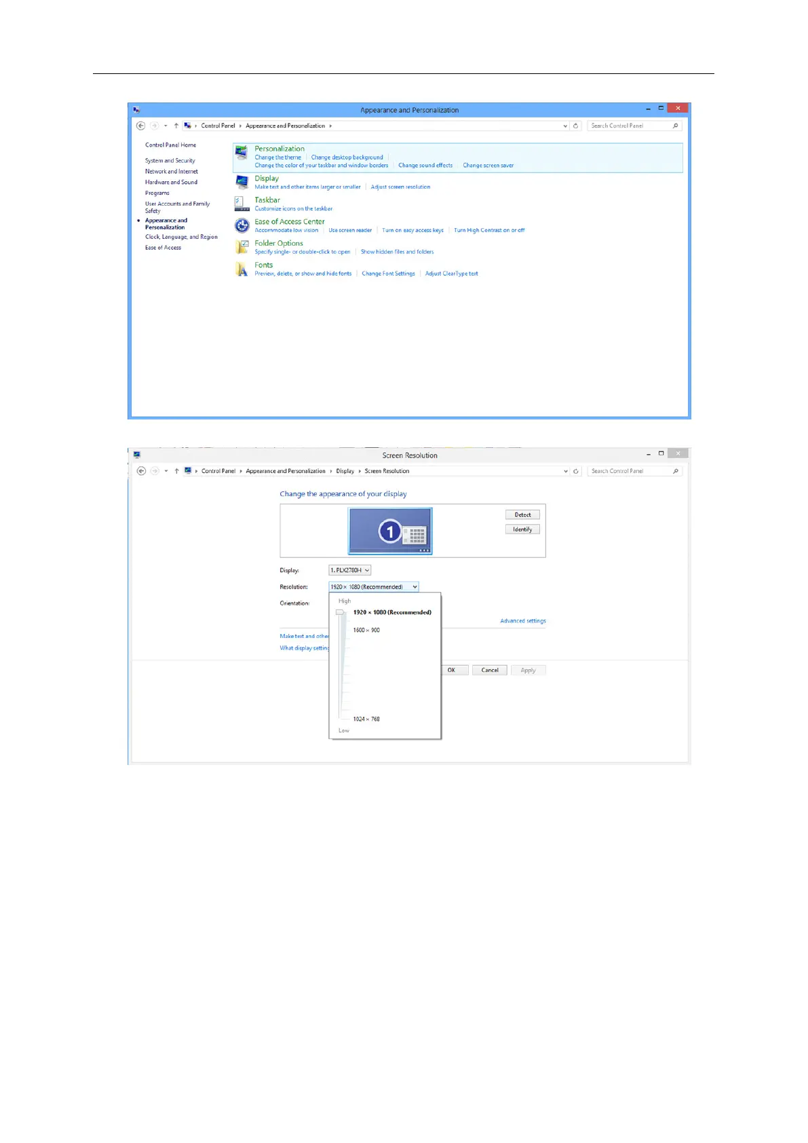Click the resolution slider handle
The height and width of the screenshot is (1143, 808).
coord(341,612)
